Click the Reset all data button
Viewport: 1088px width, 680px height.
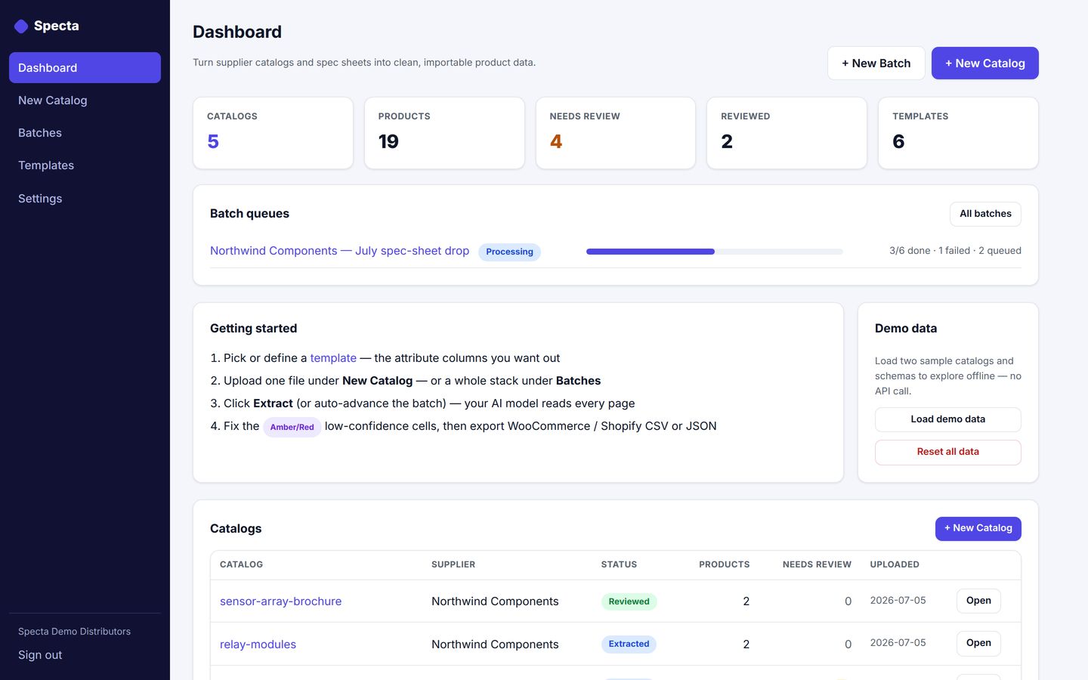(x=947, y=452)
